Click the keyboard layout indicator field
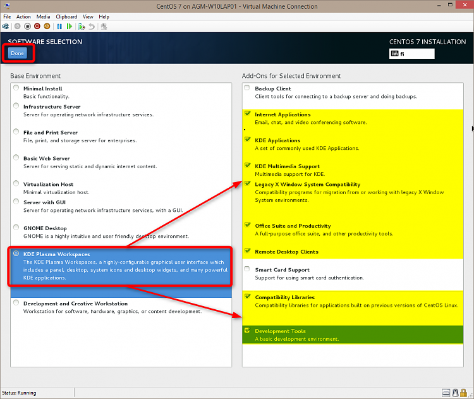The width and height of the screenshot is (474, 399). tap(411, 54)
